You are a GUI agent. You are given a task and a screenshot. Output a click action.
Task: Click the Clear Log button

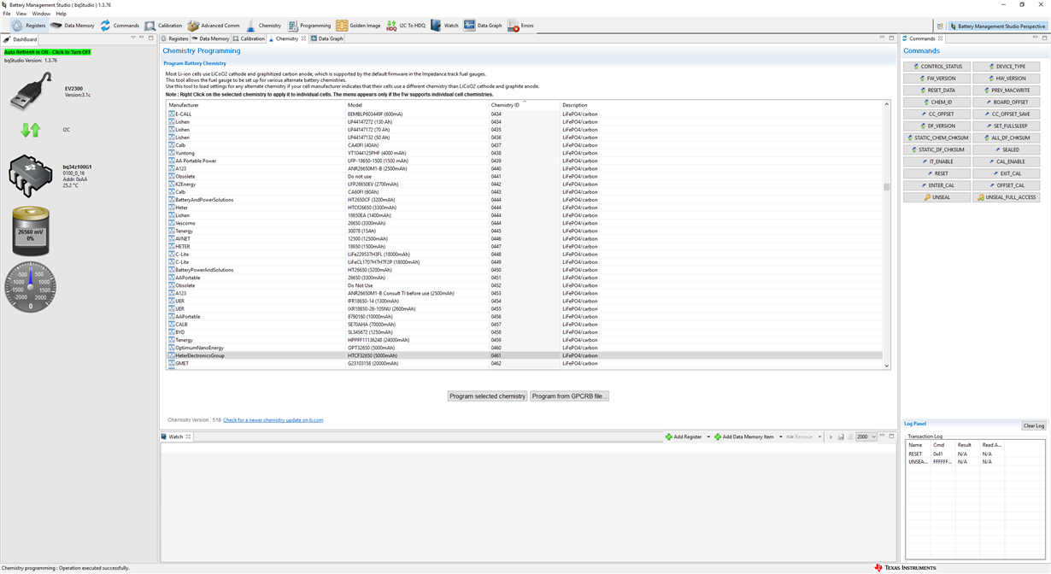pyautogui.click(x=1033, y=425)
